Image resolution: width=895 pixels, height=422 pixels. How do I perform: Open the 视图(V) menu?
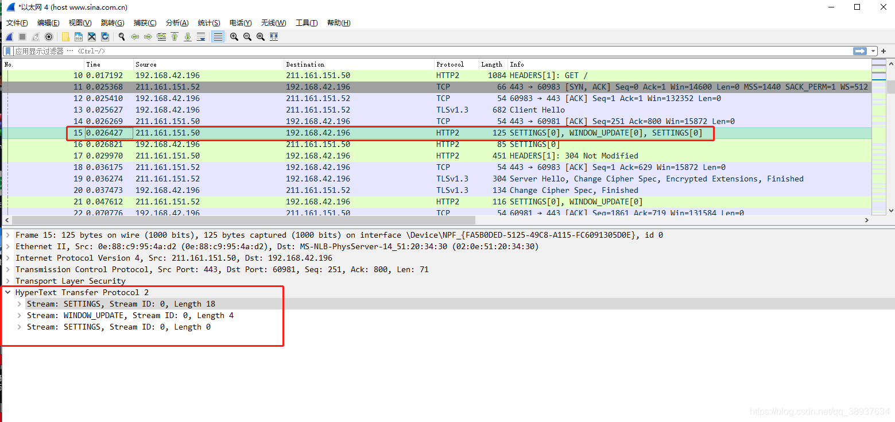[x=80, y=23]
